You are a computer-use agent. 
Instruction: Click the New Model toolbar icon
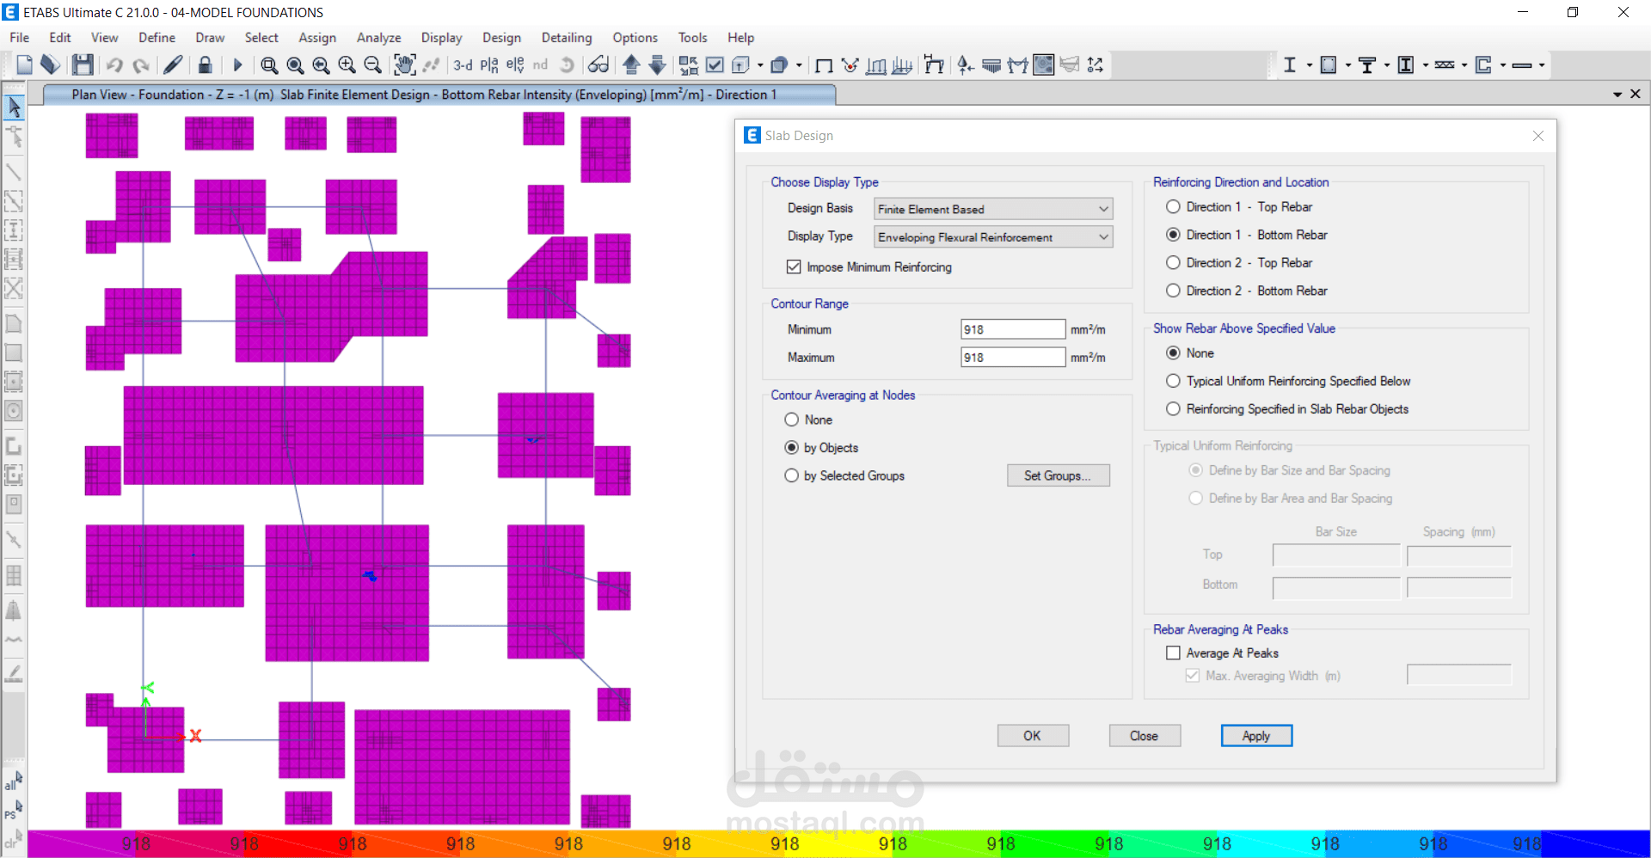point(24,64)
